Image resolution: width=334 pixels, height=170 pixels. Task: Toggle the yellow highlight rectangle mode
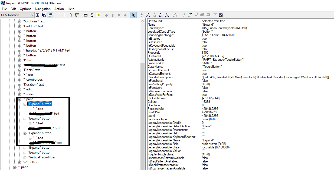[85, 15]
